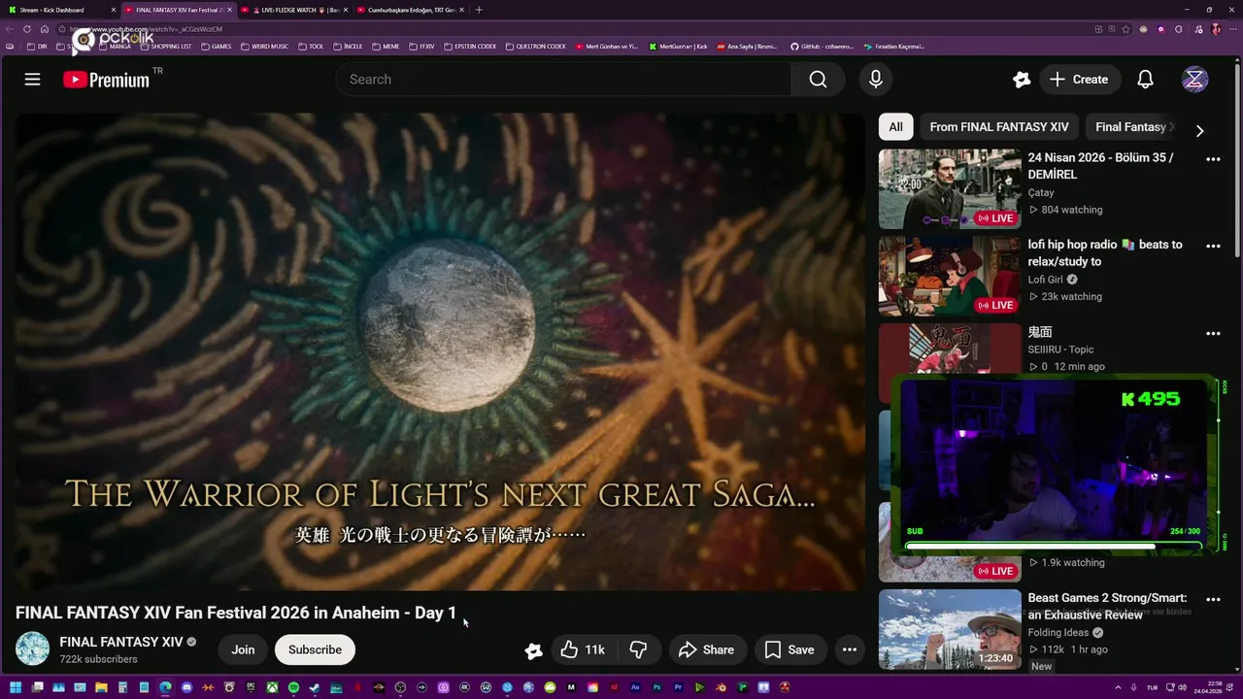The height and width of the screenshot is (699, 1243).
Task: Open 鬼面 SEIIIRU Topic video title
Action: [x=1040, y=332]
